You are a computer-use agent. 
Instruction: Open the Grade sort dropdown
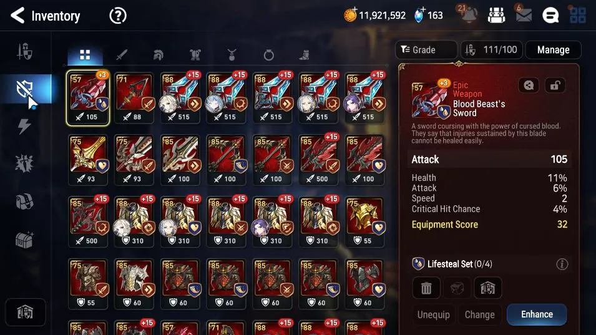point(426,50)
